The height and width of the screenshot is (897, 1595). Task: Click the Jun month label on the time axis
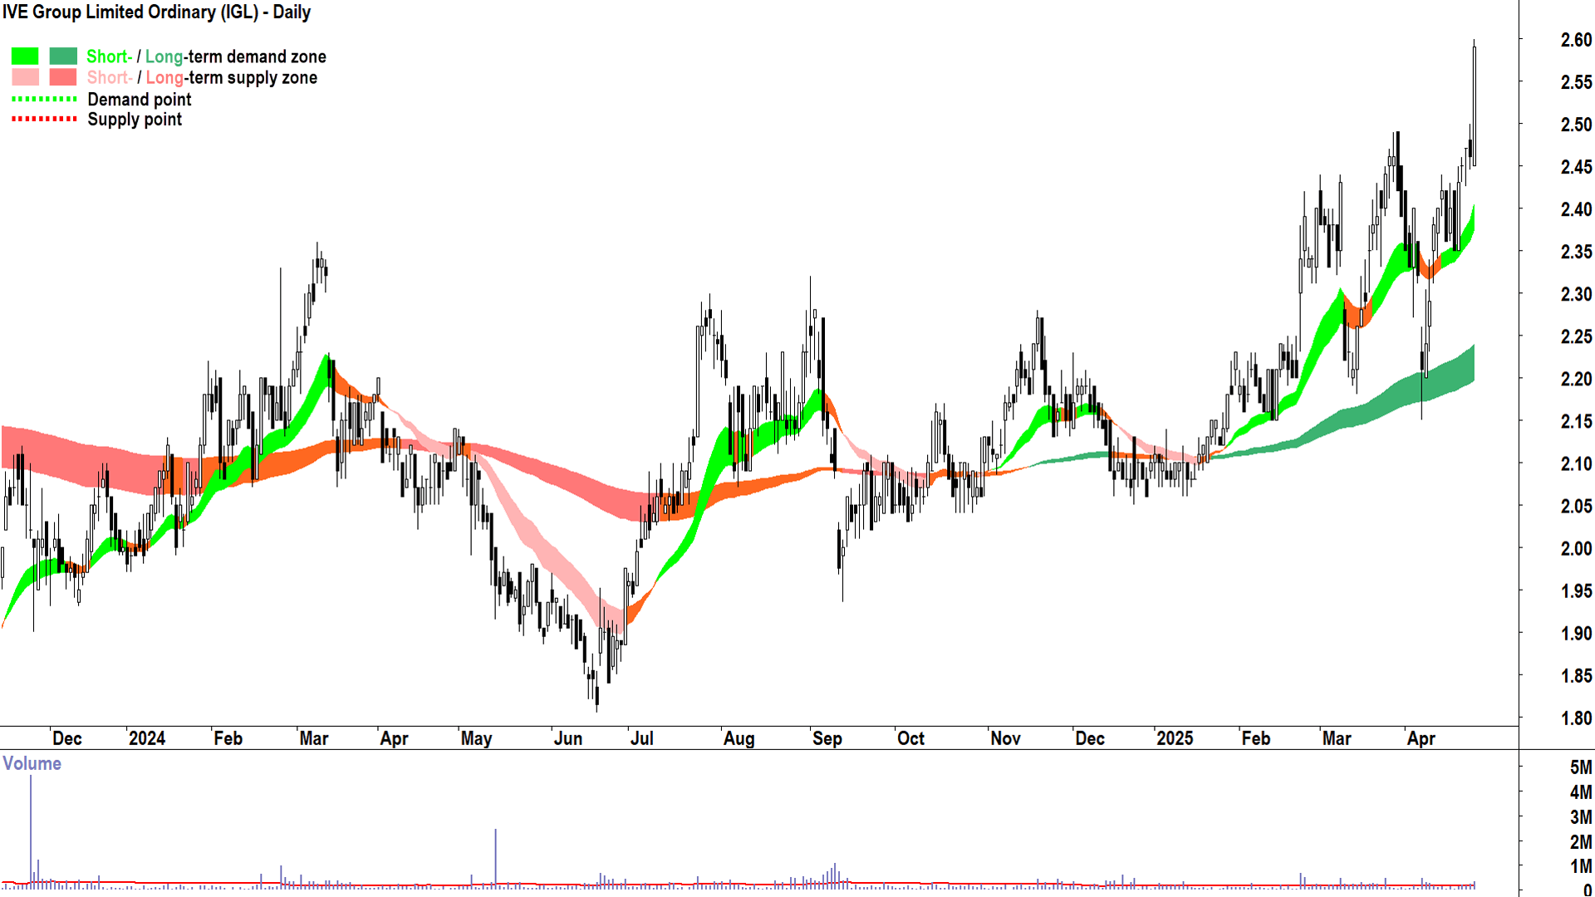(568, 738)
